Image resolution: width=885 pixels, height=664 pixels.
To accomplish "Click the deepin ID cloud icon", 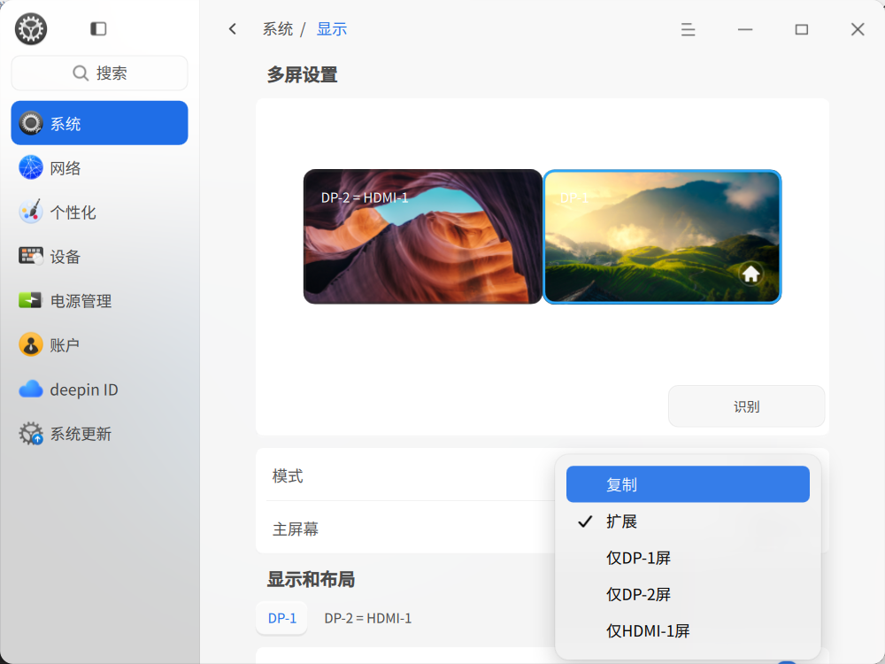I will point(31,389).
